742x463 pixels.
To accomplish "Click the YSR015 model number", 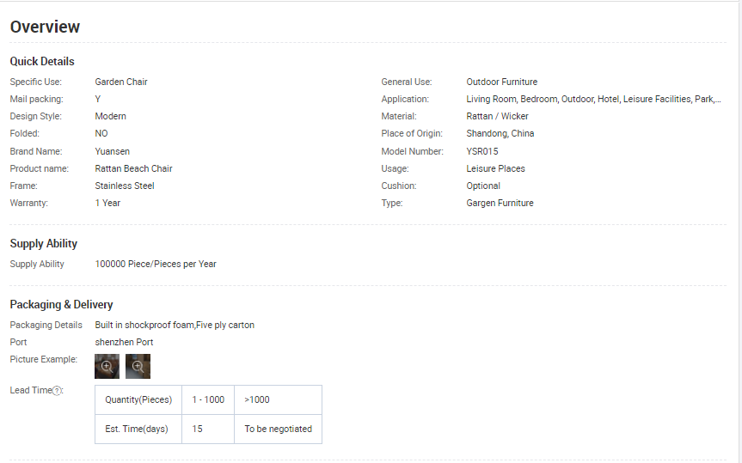I will pyautogui.click(x=482, y=151).
